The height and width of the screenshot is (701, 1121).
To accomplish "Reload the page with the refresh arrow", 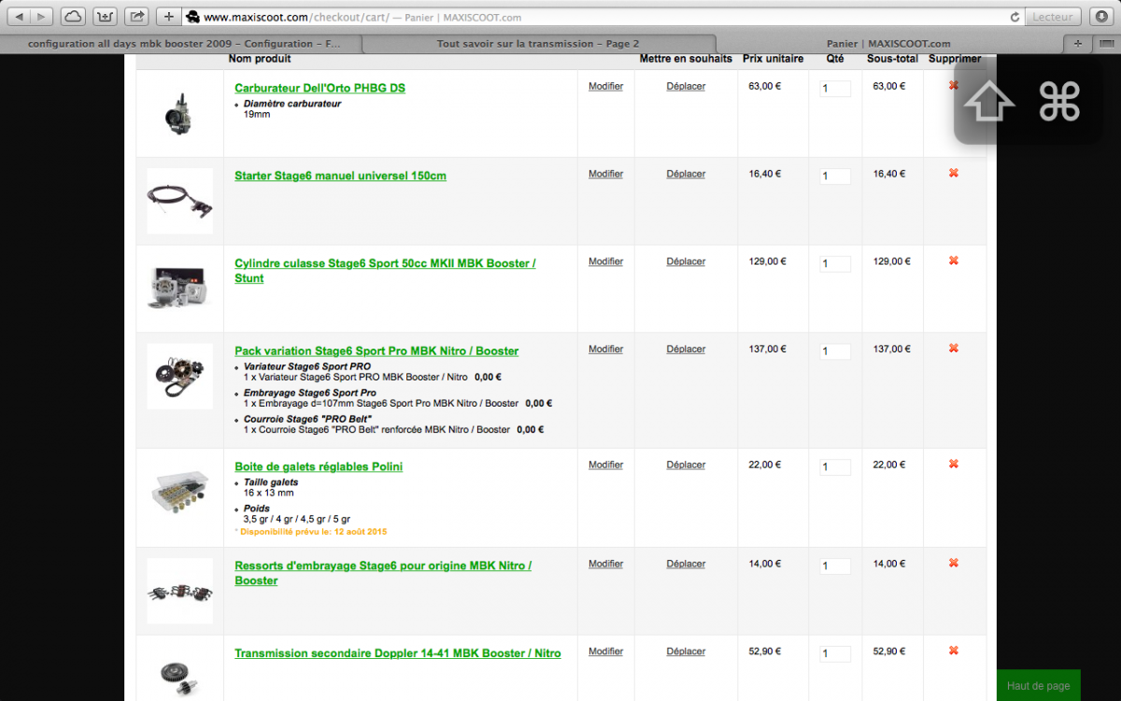I will 1015,17.
